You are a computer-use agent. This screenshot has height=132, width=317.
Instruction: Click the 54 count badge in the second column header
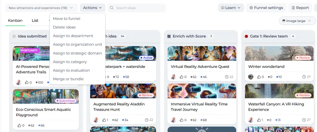[x=122, y=37]
